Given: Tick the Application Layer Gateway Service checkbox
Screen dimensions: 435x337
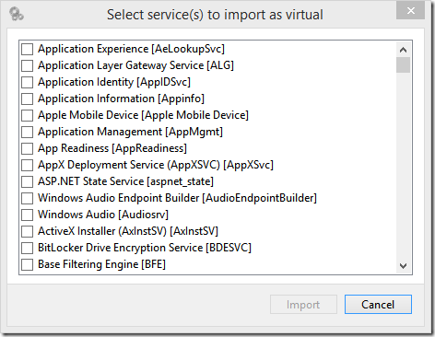Looking at the screenshot, I should [27, 65].
